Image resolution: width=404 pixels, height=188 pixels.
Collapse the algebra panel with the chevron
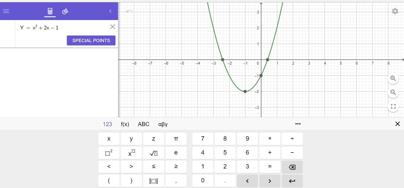110,11
